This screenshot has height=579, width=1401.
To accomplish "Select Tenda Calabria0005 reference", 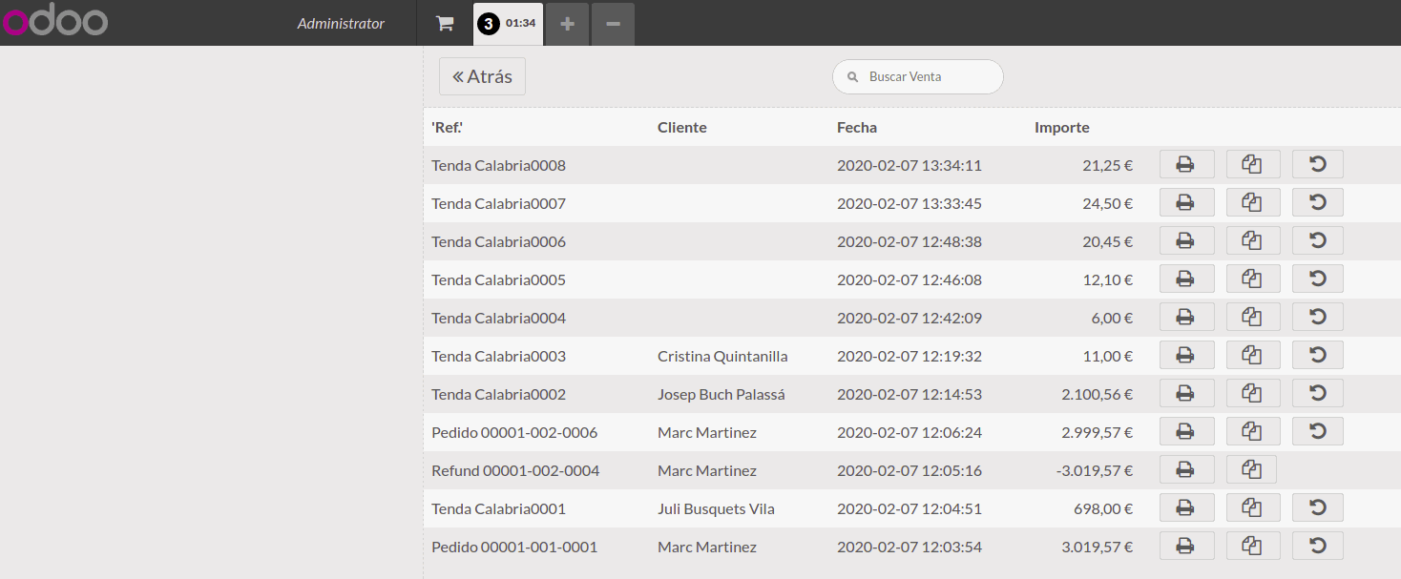I will (498, 279).
